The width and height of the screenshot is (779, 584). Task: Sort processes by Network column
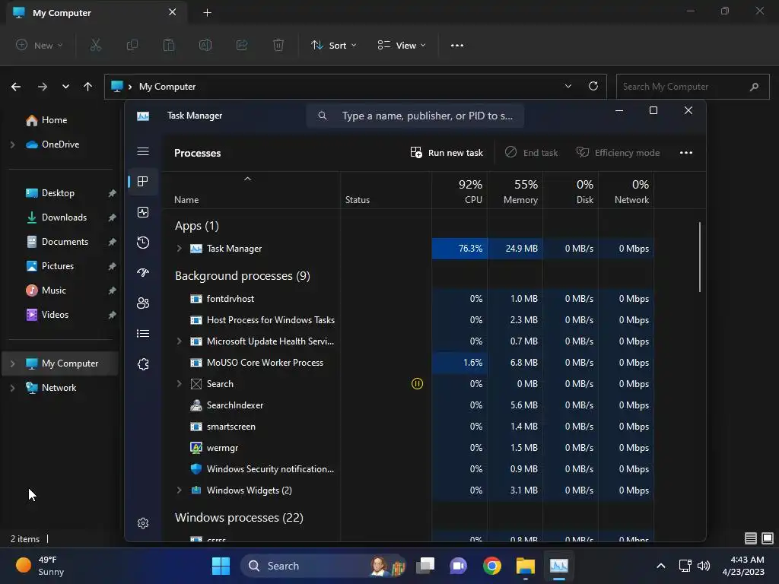pos(627,191)
